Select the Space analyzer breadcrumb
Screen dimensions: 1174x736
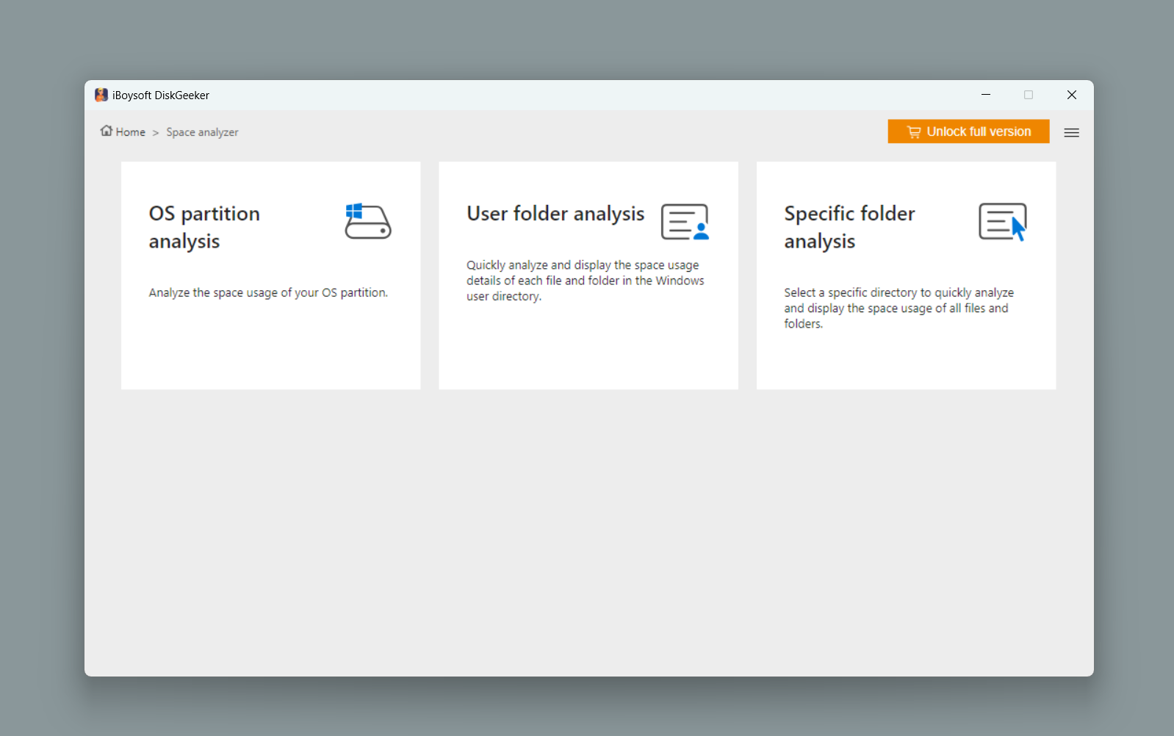(x=202, y=132)
